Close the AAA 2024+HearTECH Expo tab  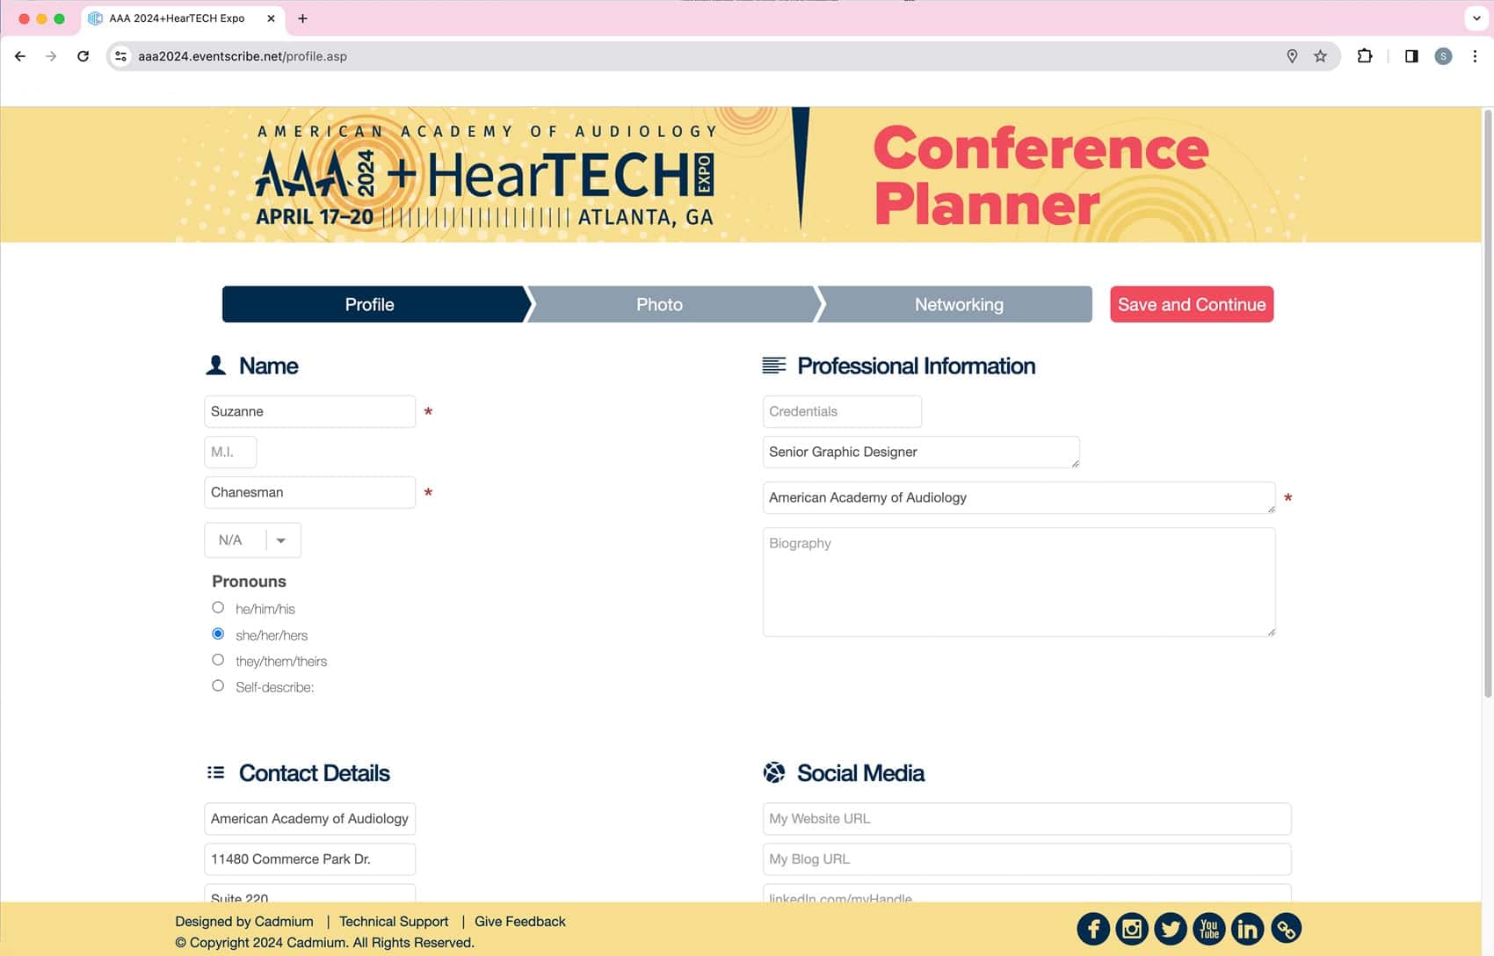click(x=271, y=18)
